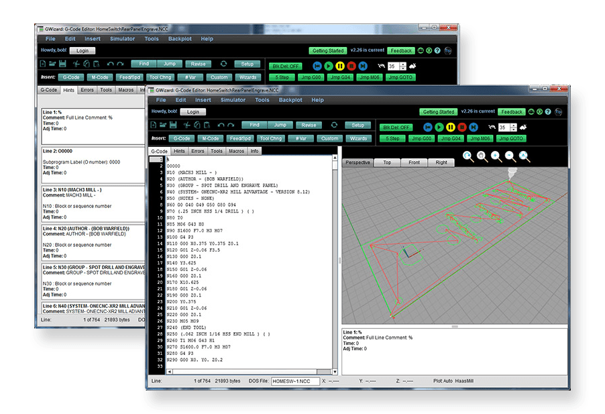
Task: Zoom in using the plus magnifier icon
Action: (x=495, y=155)
